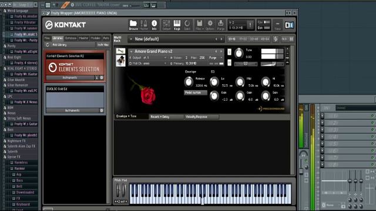
Task: Open the Velocity Response tab
Action: tap(202, 117)
